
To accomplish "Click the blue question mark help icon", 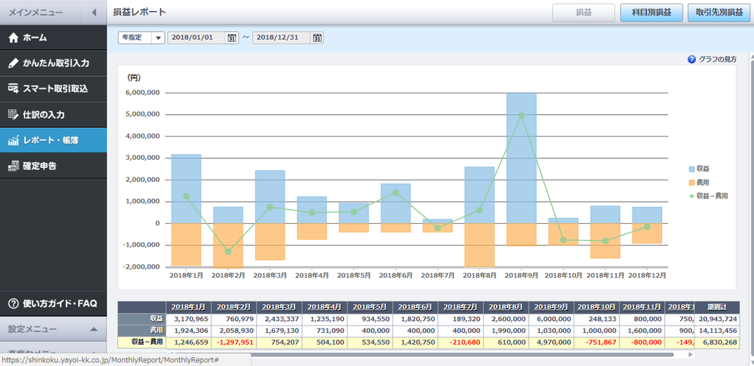I will tap(692, 60).
